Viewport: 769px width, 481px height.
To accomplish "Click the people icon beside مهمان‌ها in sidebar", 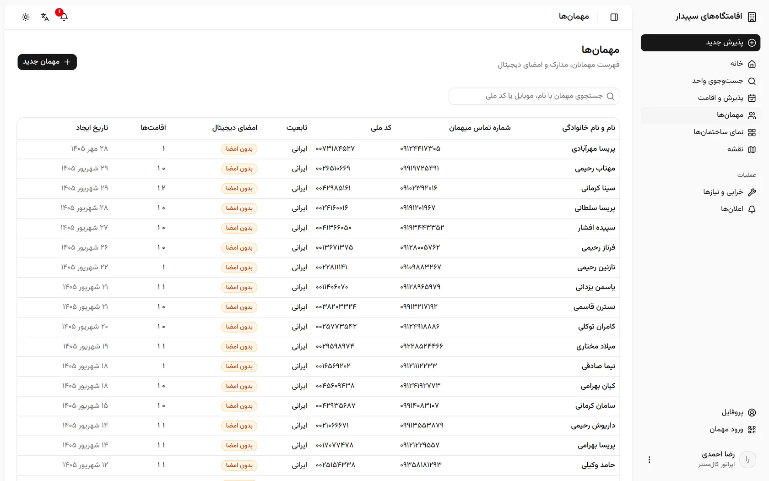I will (752, 115).
